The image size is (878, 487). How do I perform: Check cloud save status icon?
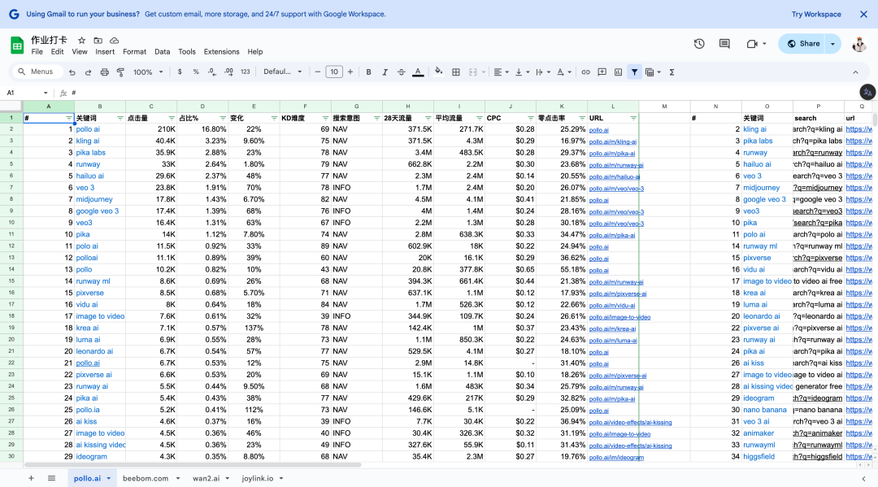pyautogui.click(x=115, y=41)
